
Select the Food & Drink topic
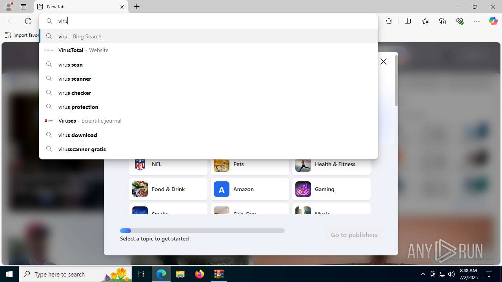point(168,189)
